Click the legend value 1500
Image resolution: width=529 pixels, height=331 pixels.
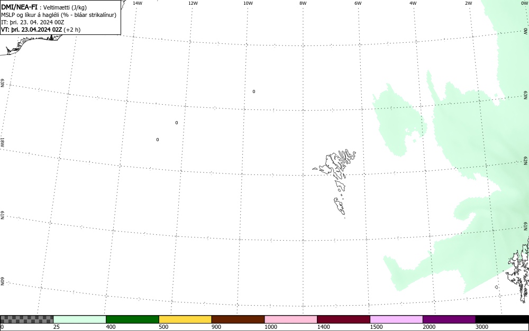376,327
